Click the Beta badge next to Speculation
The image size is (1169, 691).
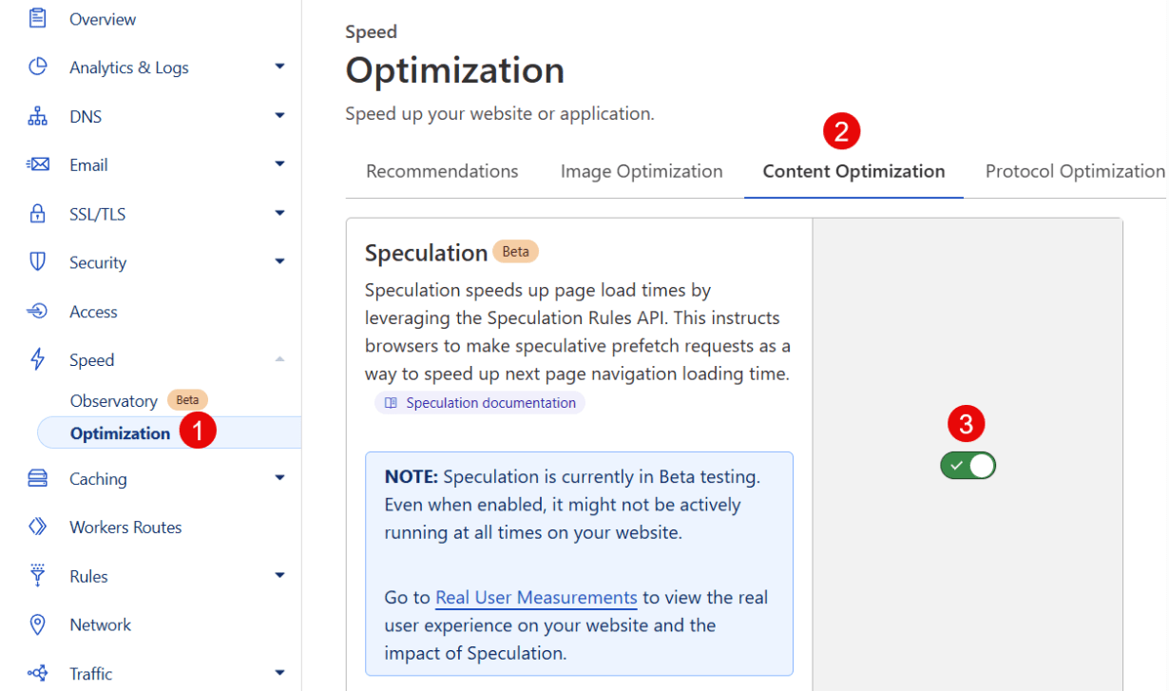(515, 252)
